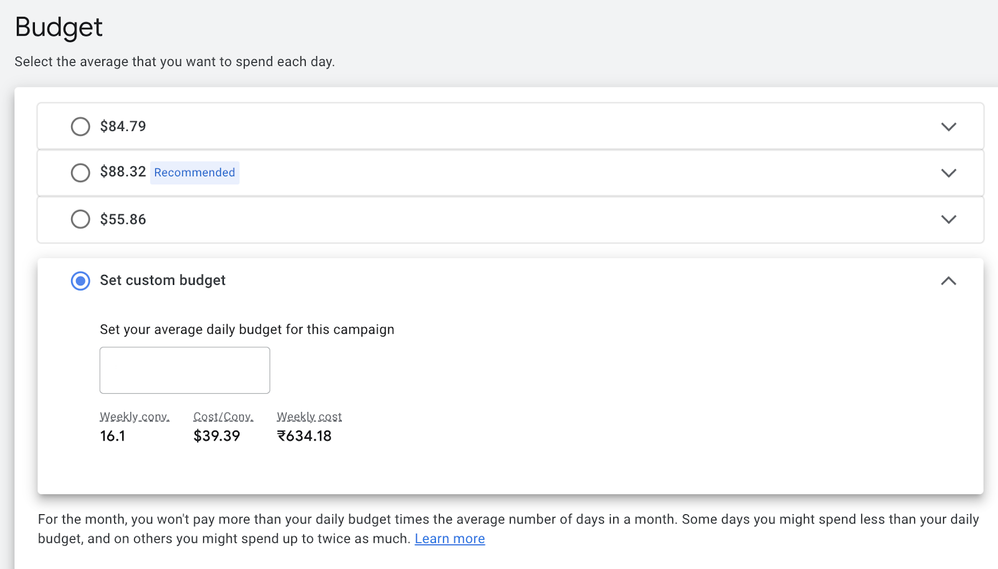Screen dimensions: 998x569
Task: Click the $39.39 cost per conversion value
Action: (x=216, y=436)
